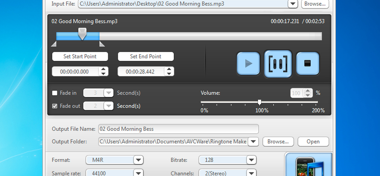
Task: Click the end time field 00:00:28.442
Action: click(x=141, y=72)
